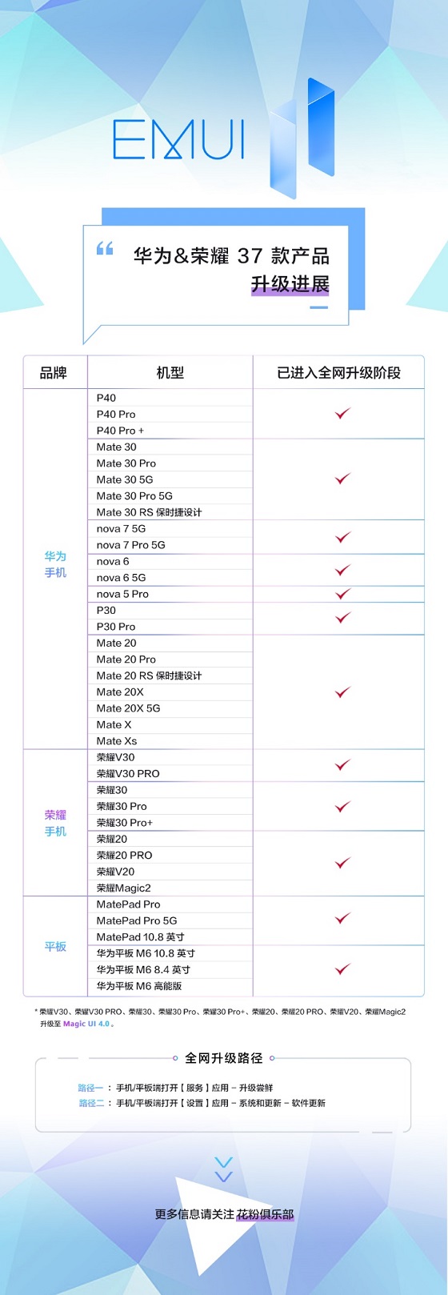Image resolution: width=448 pixels, height=1295 pixels.
Task: Click the check mark for nova 5 Pro
Action: (342, 594)
